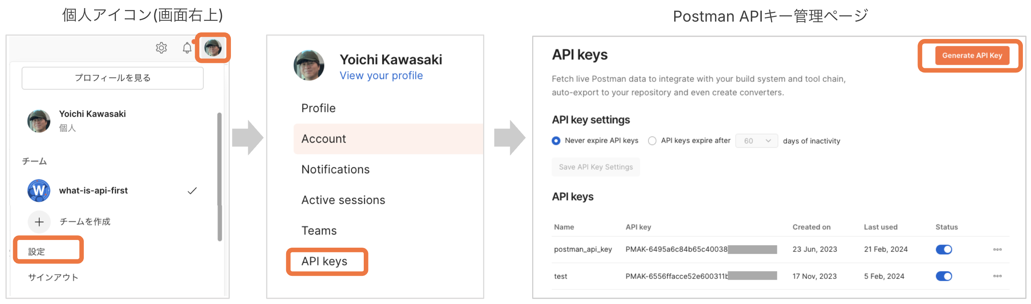Click the 21 Feb, 2024 last used date
The width and height of the screenshot is (1031, 304).
[886, 249]
